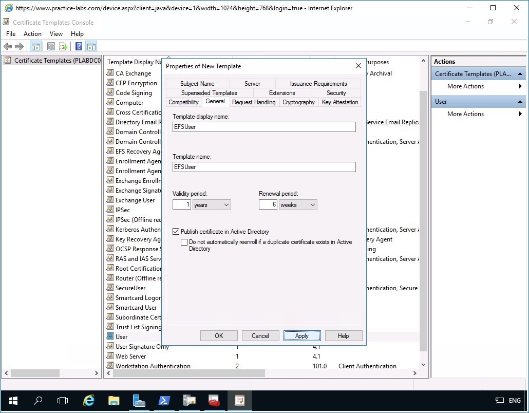The height and width of the screenshot is (413, 529).
Task: Click the red toolbox taskbar icon
Action: tap(214, 401)
